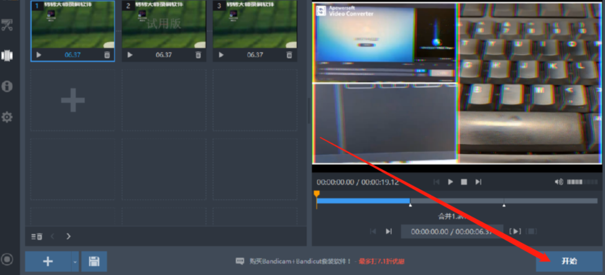
Task: Click the main timecode 00:00:00.00 / 00:00:19.12
Action: [358, 182]
